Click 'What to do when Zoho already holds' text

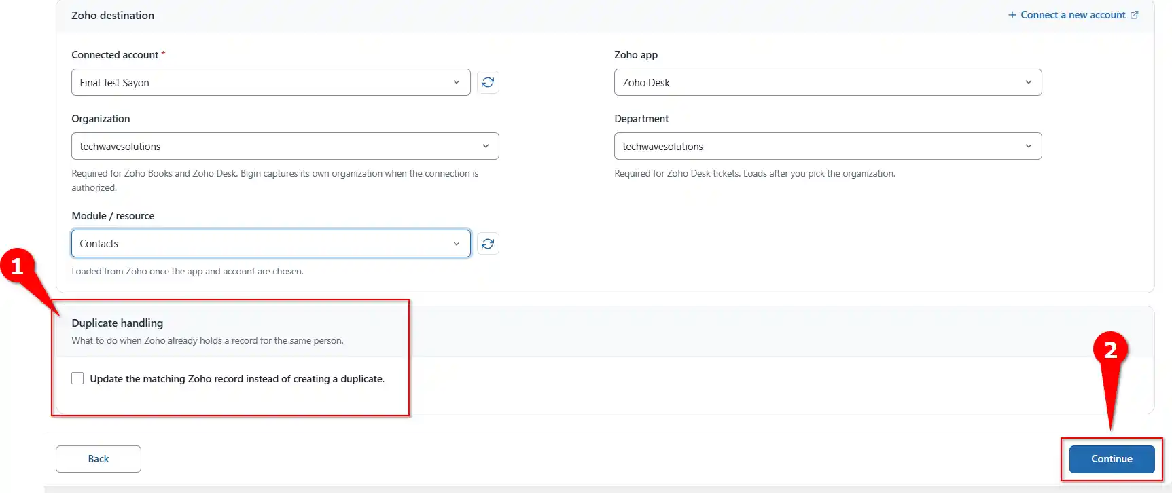point(207,341)
